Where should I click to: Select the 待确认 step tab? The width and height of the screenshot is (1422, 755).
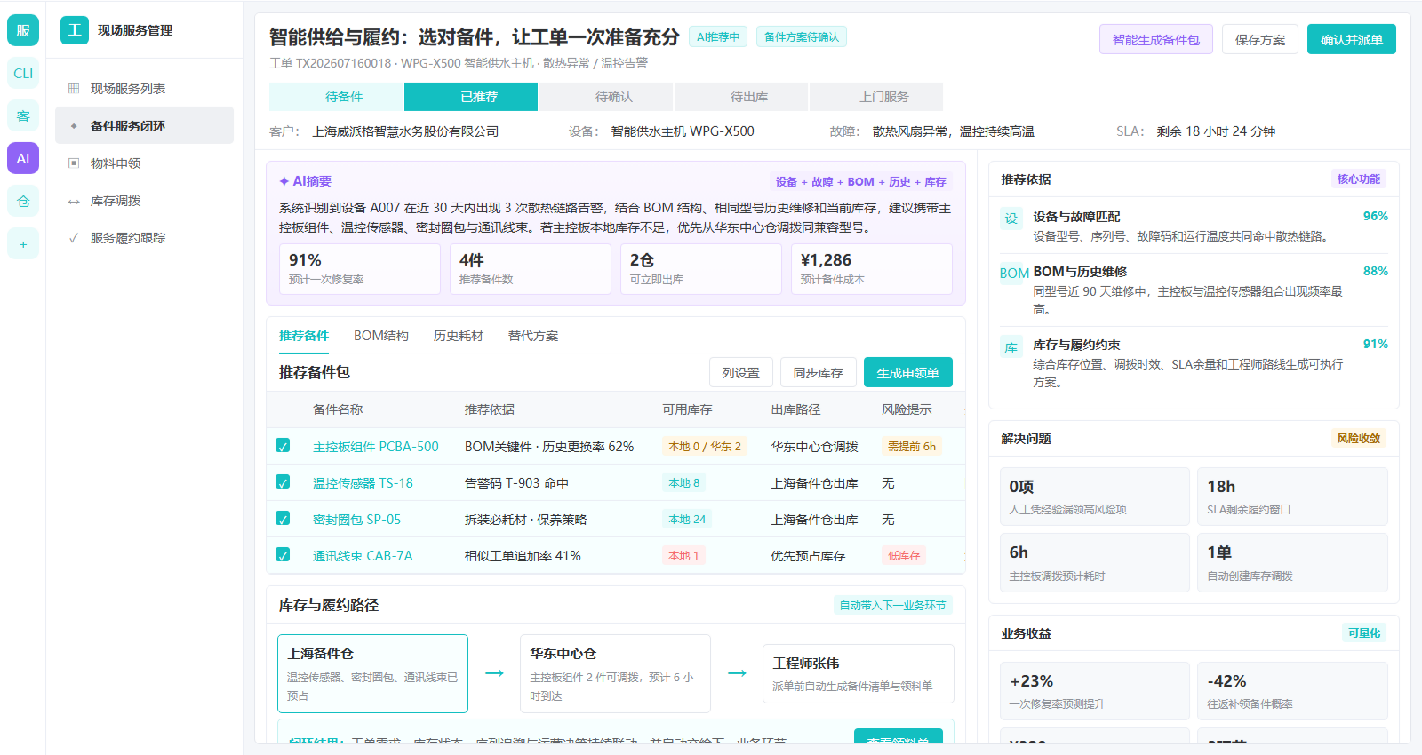606,97
